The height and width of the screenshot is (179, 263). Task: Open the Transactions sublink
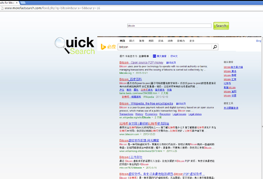click(126, 114)
